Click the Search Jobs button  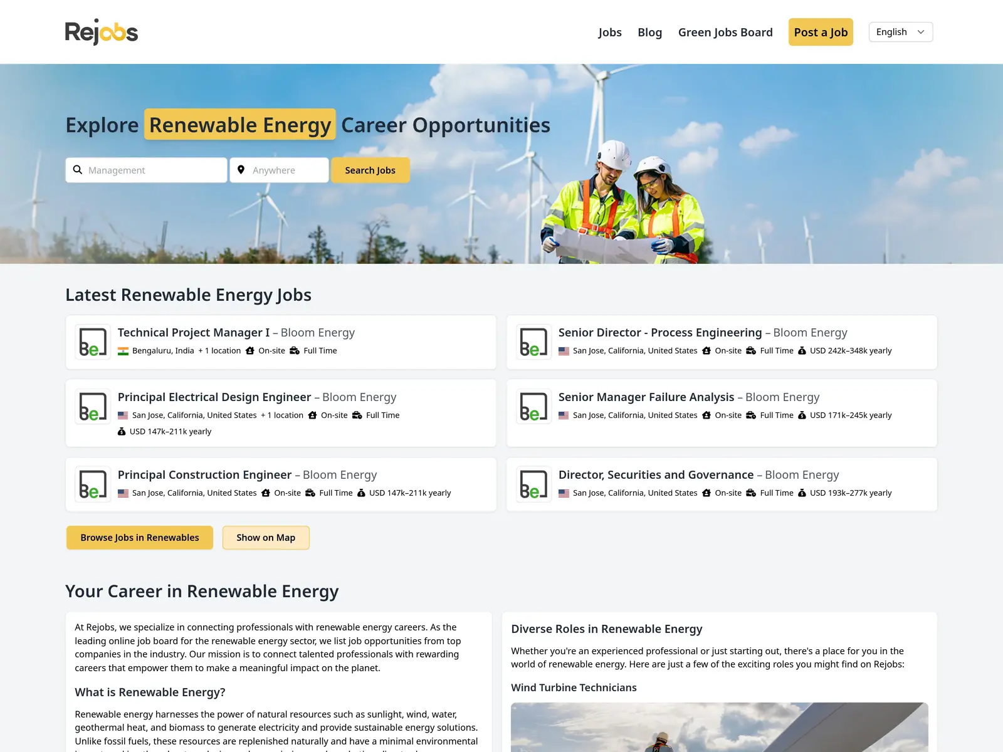click(370, 170)
